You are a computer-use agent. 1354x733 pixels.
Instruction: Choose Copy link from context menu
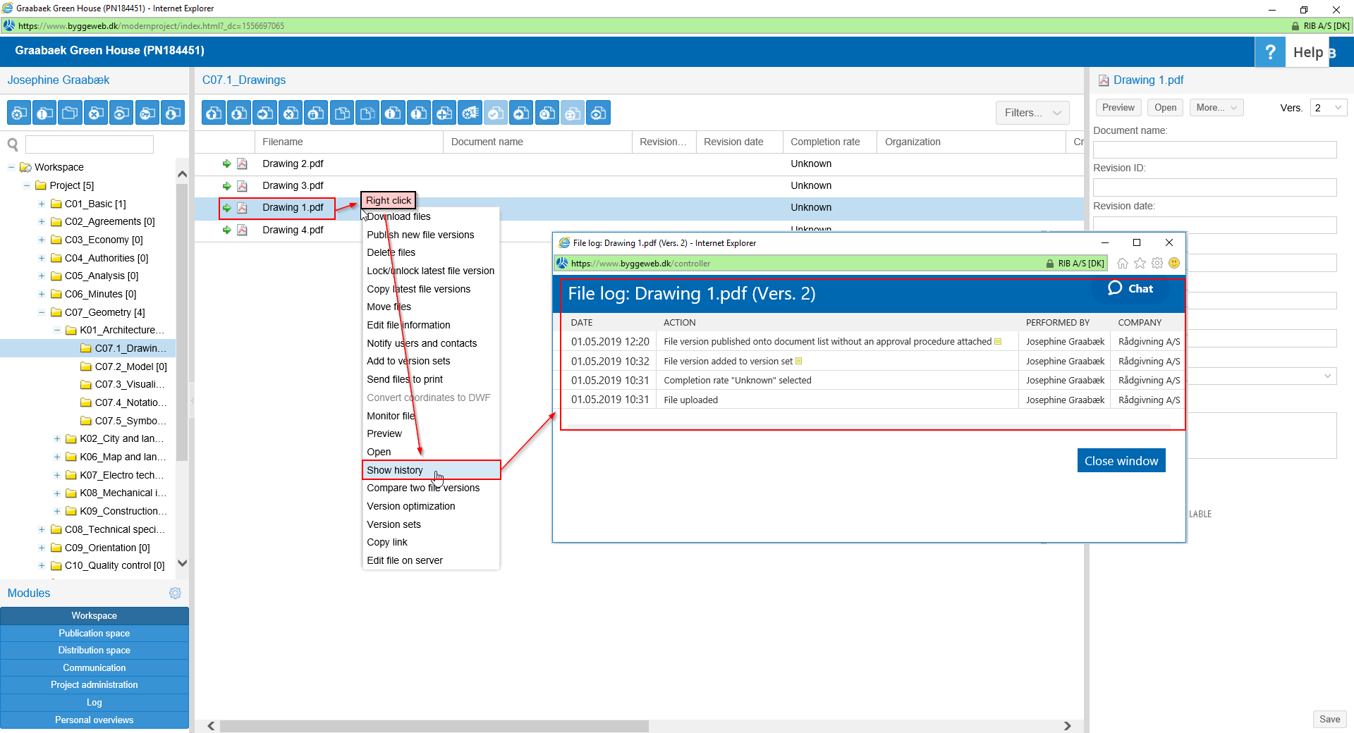pos(387,542)
